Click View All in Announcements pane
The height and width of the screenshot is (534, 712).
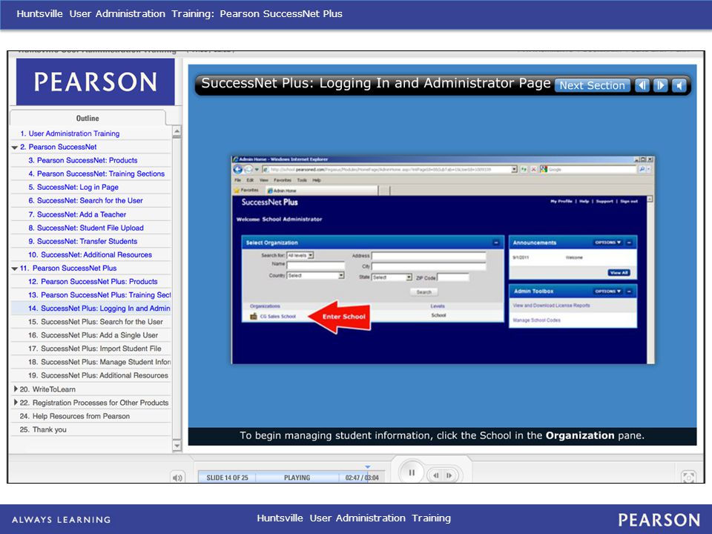(x=619, y=273)
